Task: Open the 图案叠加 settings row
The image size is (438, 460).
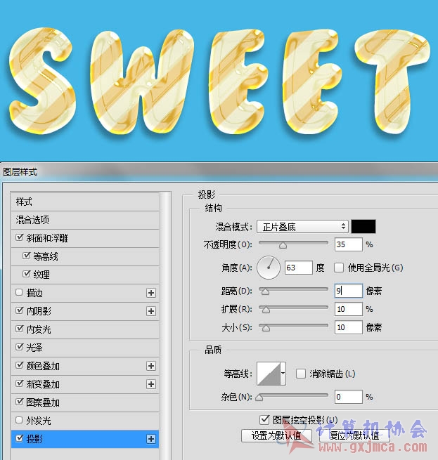Action: point(85,402)
